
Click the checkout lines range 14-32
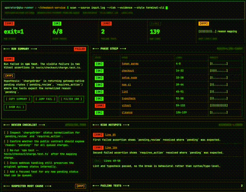[x=180, y=71]
